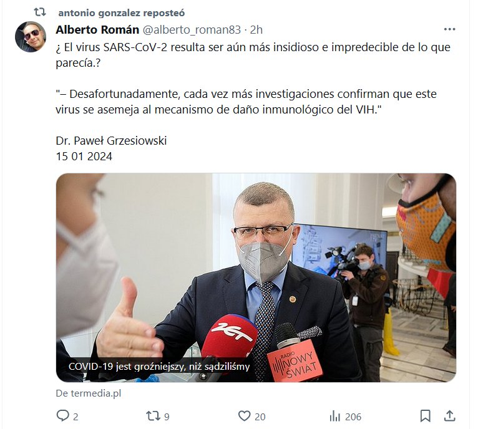Click the like count 20
The image size is (478, 429).
(260, 417)
